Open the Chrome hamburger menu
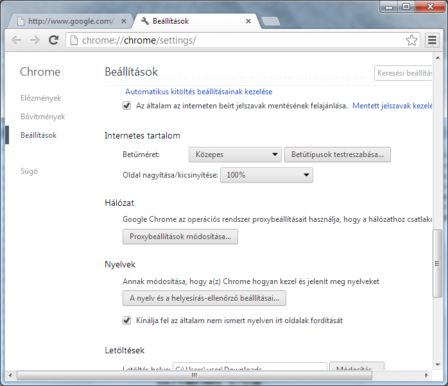Viewport: 448px width, 386px height. tap(432, 40)
